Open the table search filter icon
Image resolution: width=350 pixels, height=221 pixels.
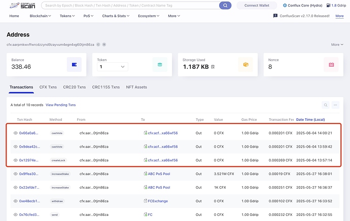click(326, 105)
